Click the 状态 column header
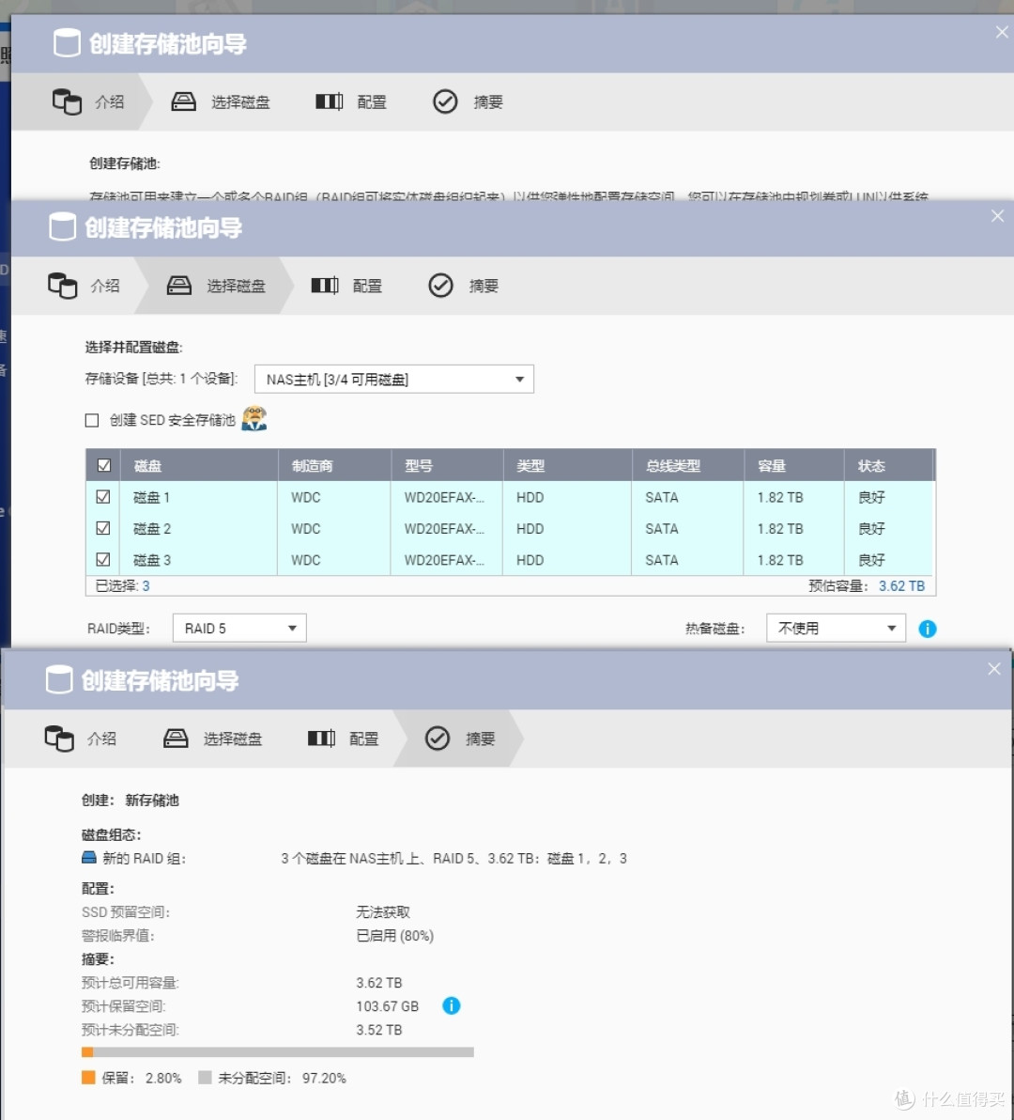The image size is (1014, 1120). tap(890, 466)
